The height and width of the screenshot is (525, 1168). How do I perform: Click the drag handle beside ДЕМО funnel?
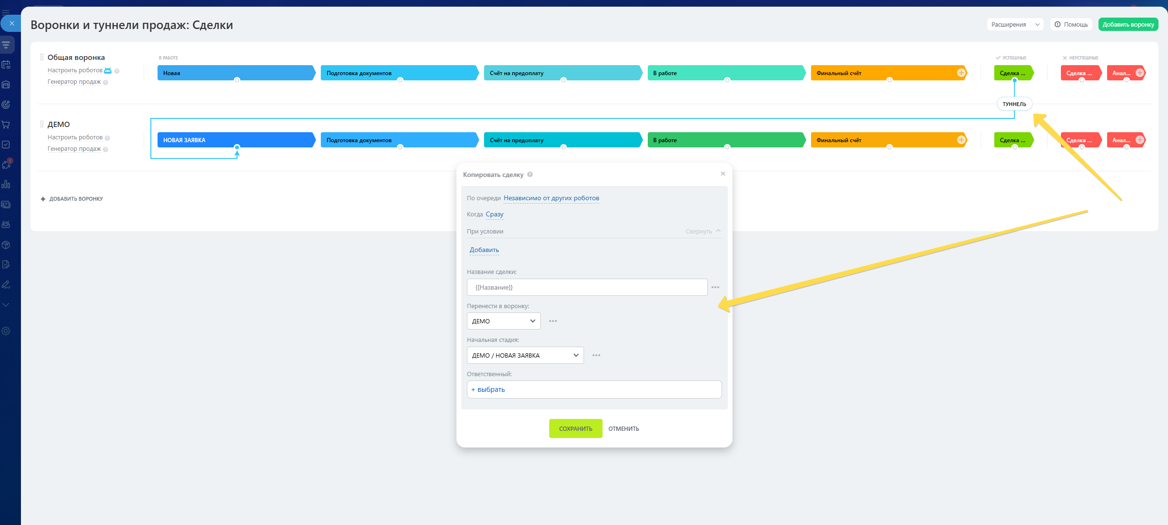point(42,124)
